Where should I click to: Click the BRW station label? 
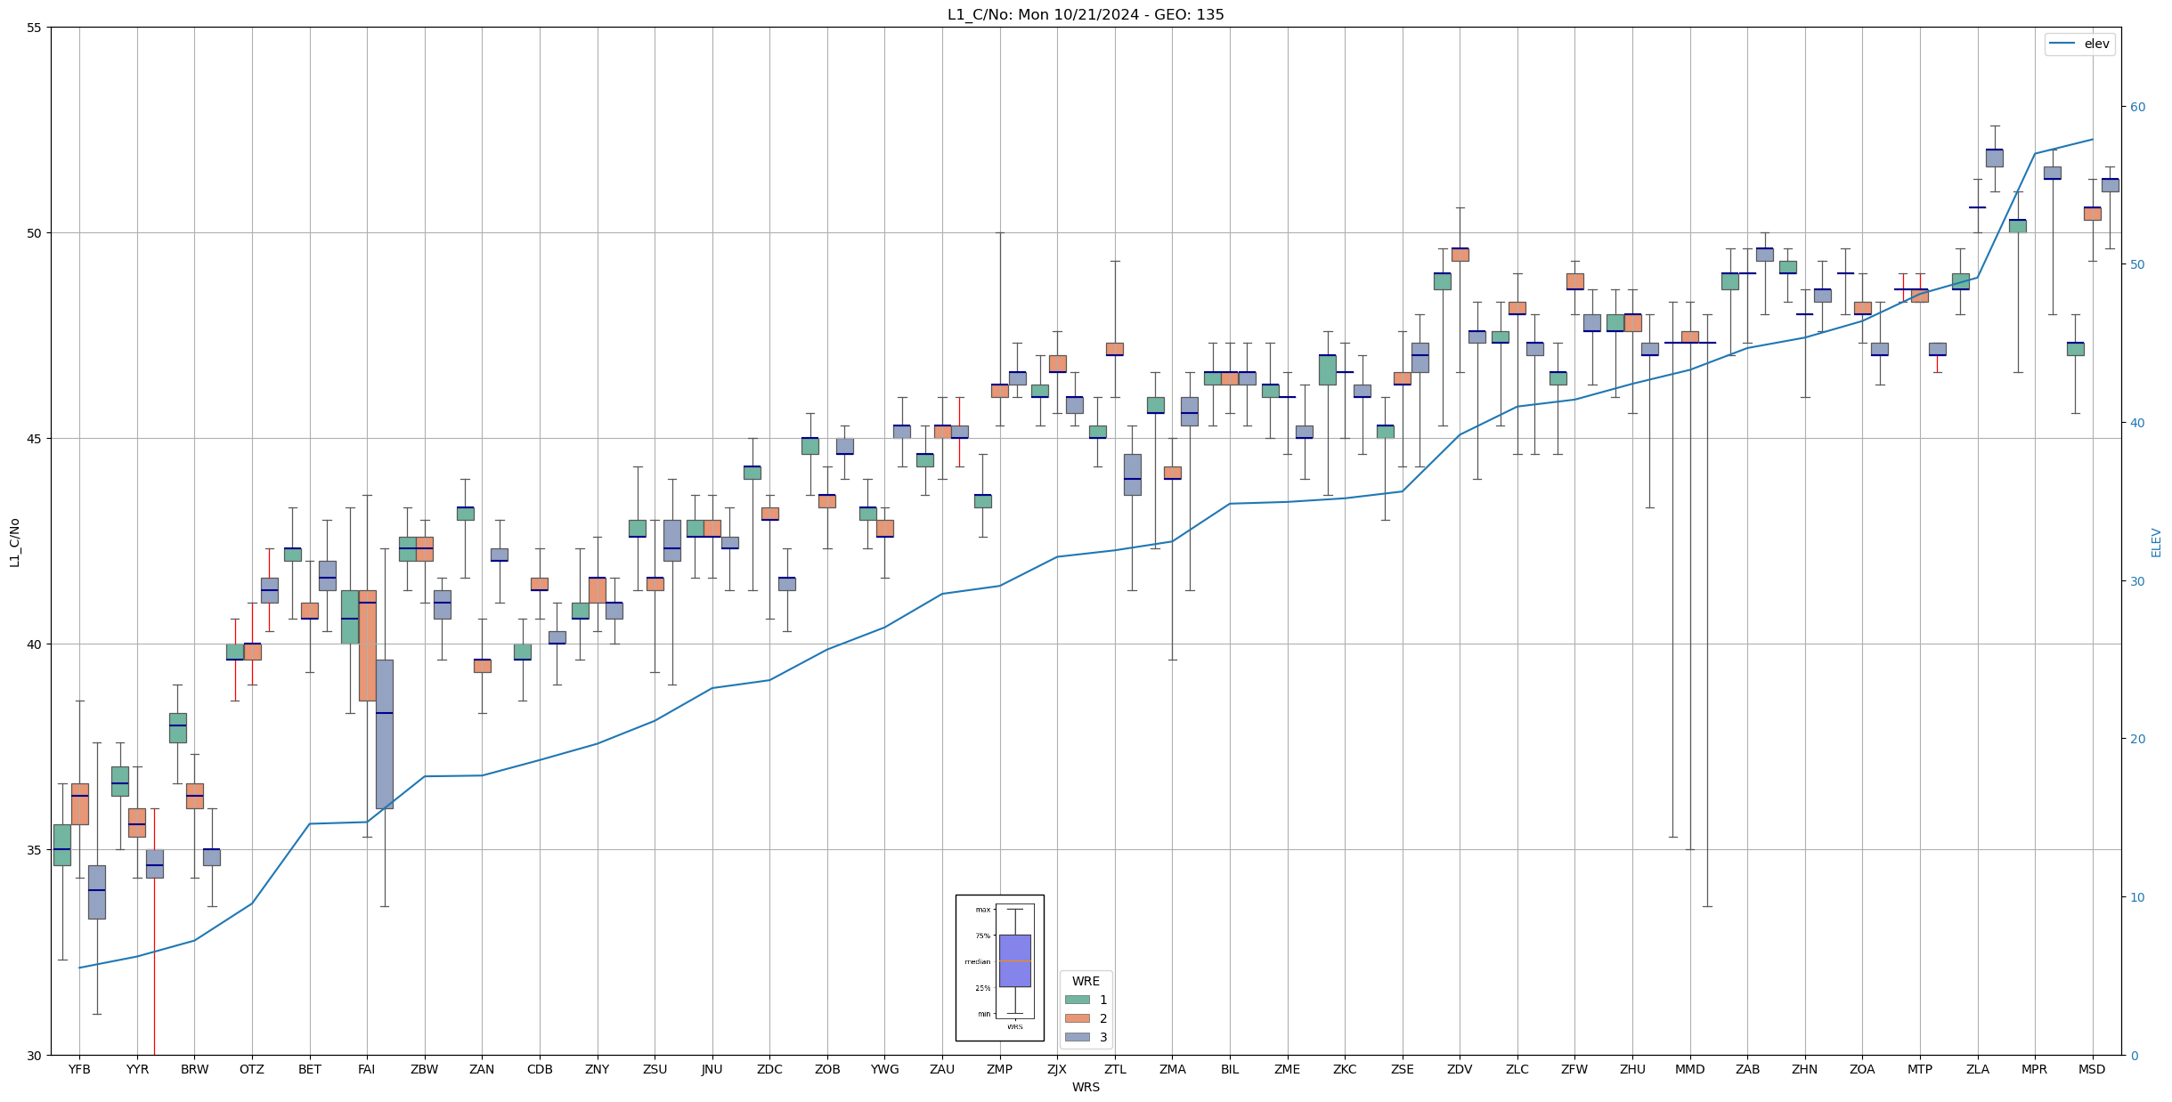pyautogui.click(x=194, y=1069)
